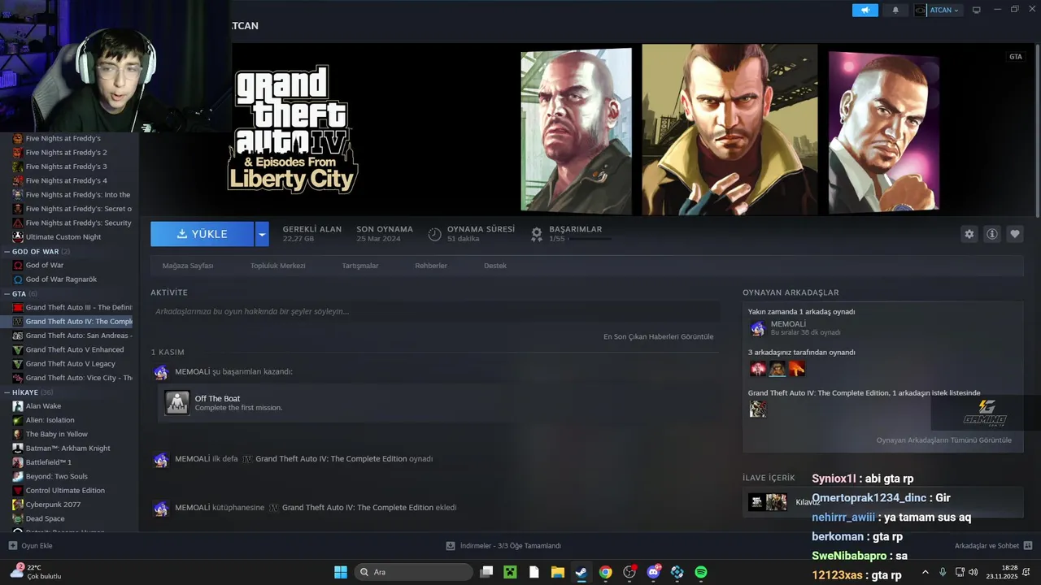Open the ATCAN account dropdown
Screen dimensions: 1041x585
point(938,10)
